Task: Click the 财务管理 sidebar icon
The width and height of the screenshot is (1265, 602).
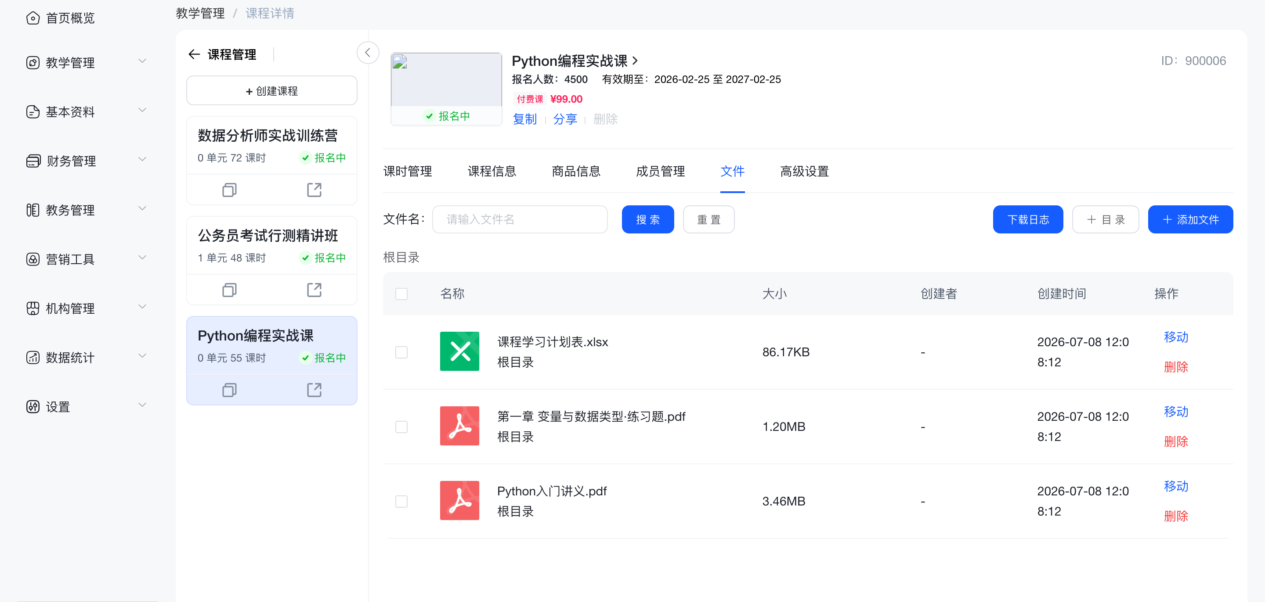Action: (x=33, y=161)
